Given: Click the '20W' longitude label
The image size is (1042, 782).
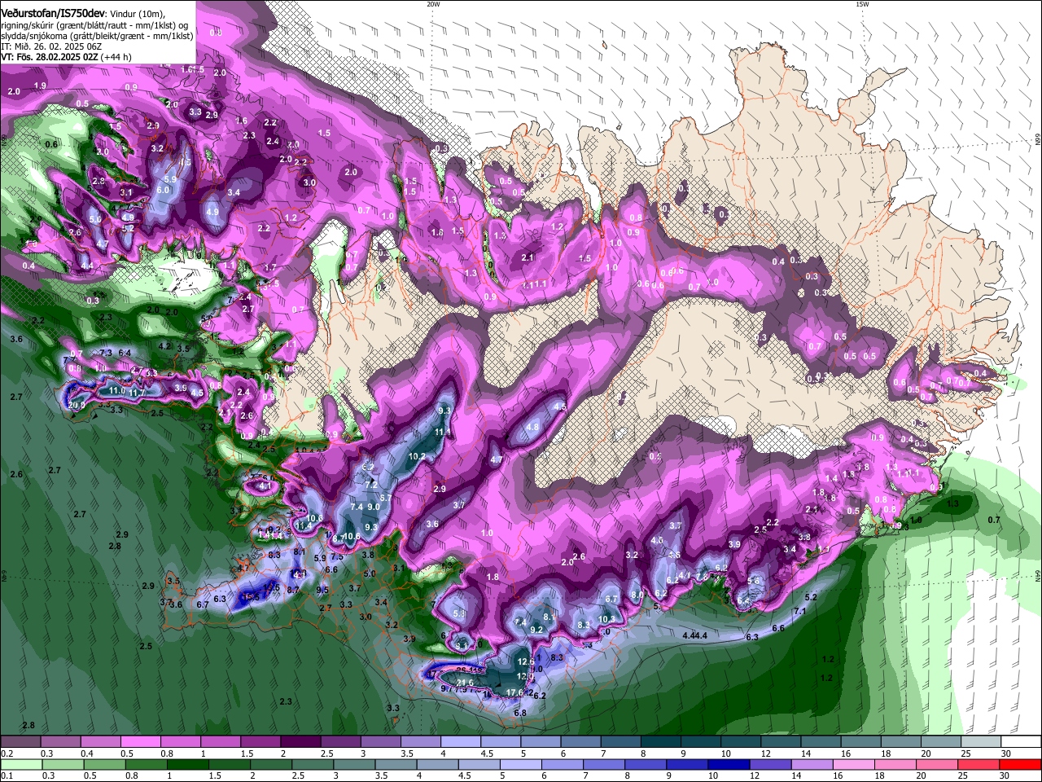Looking at the screenshot, I should 433,4.
